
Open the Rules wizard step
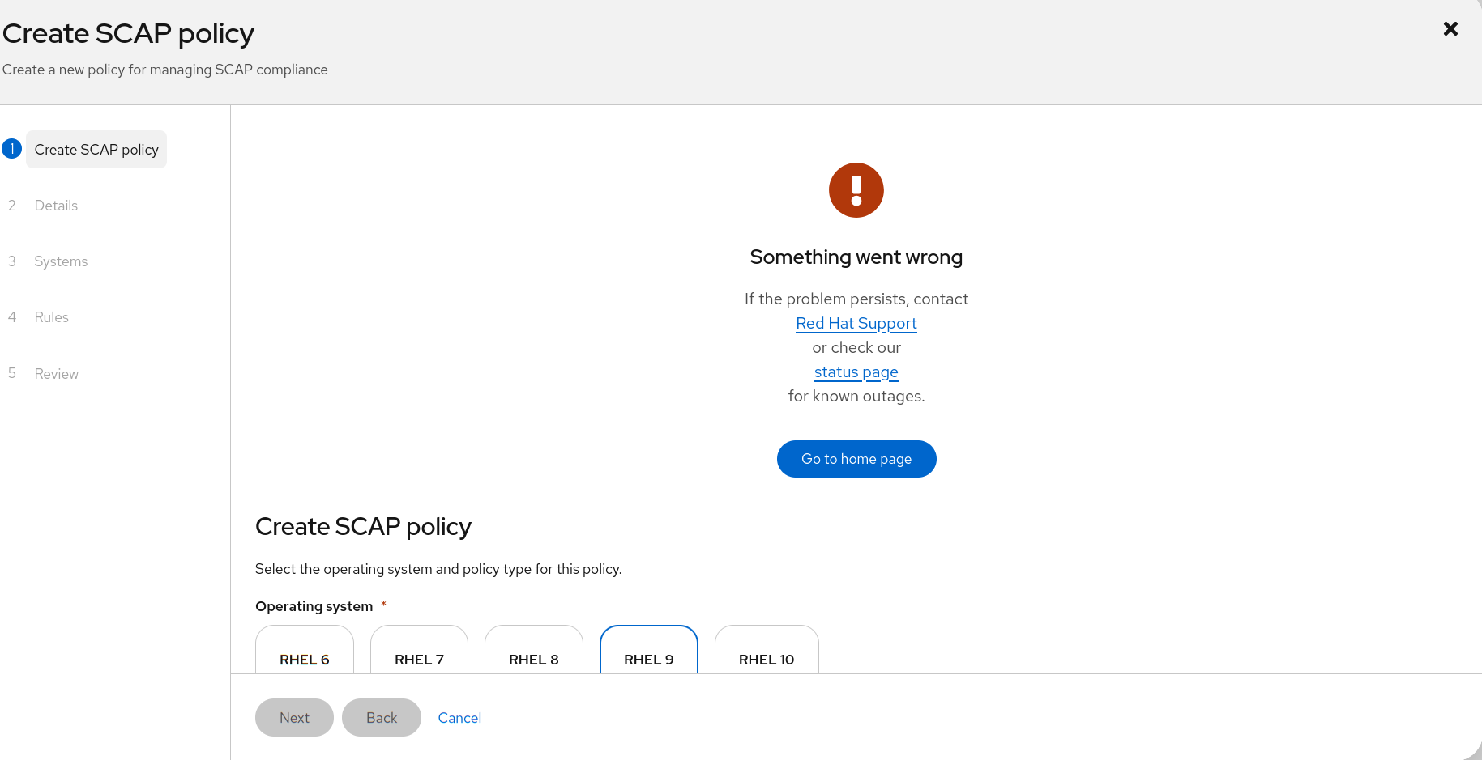click(51, 317)
